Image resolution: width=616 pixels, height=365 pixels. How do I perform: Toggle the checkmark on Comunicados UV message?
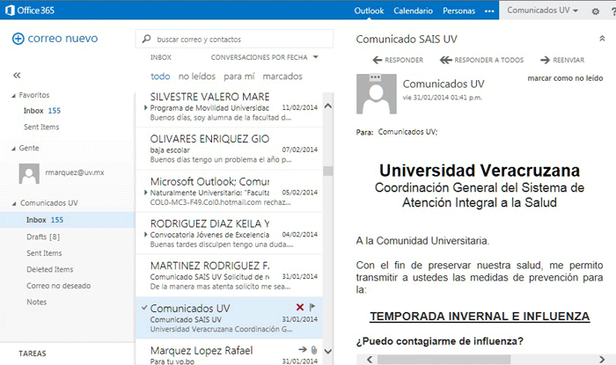[143, 309]
